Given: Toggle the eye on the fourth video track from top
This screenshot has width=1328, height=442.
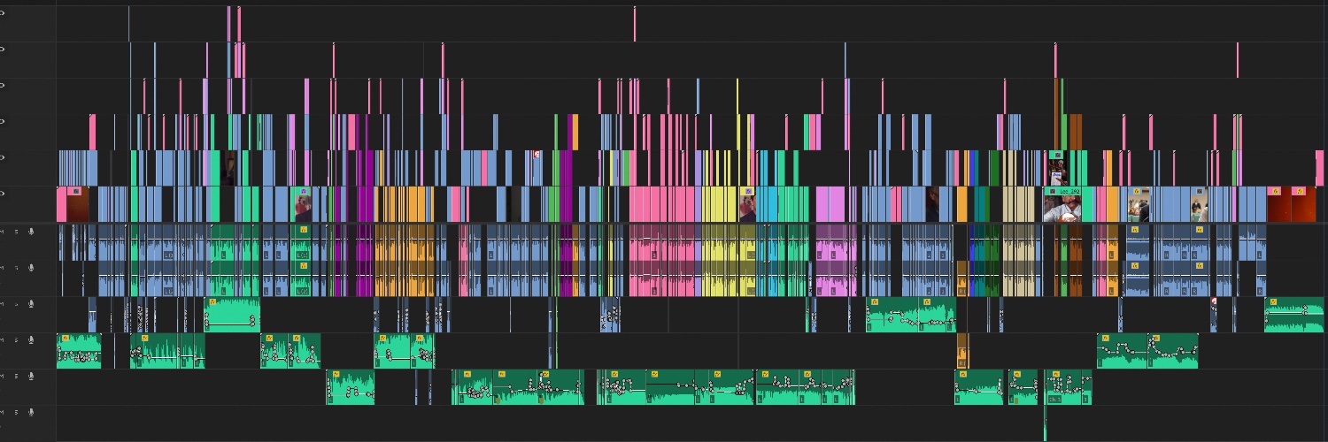Looking at the screenshot, I should (x=3, y=121).
